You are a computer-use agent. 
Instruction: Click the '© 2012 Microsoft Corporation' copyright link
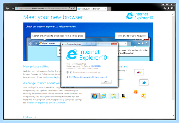point(87,77)
